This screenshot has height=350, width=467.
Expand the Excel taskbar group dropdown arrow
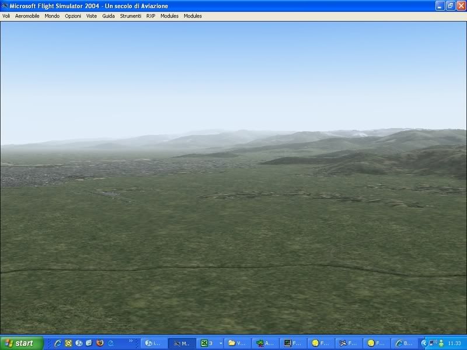(221, 343)
